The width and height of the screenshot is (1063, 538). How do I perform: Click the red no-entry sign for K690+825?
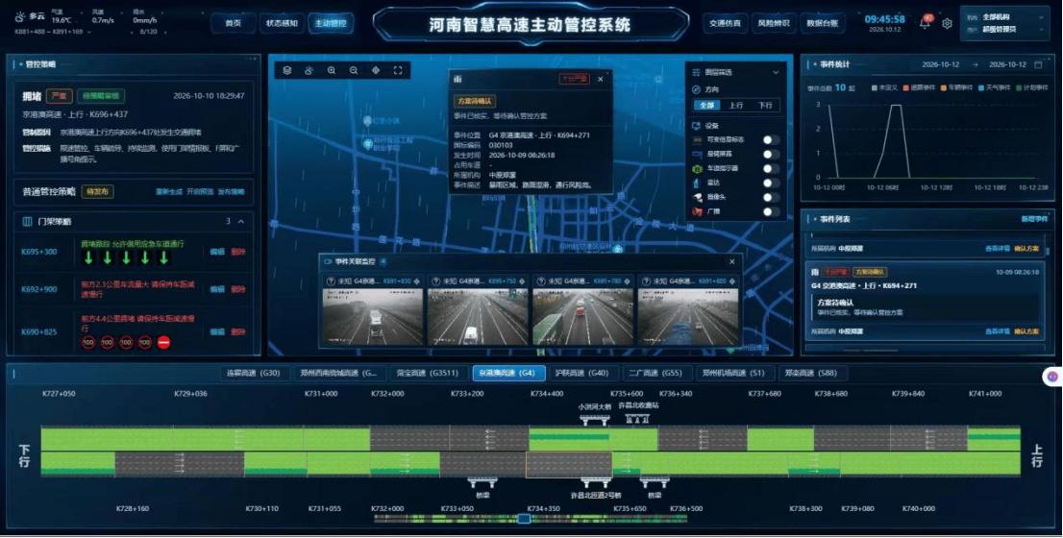164,342
